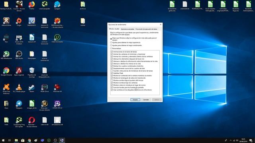Open File Explorer from the taskbar

[16, 140]
